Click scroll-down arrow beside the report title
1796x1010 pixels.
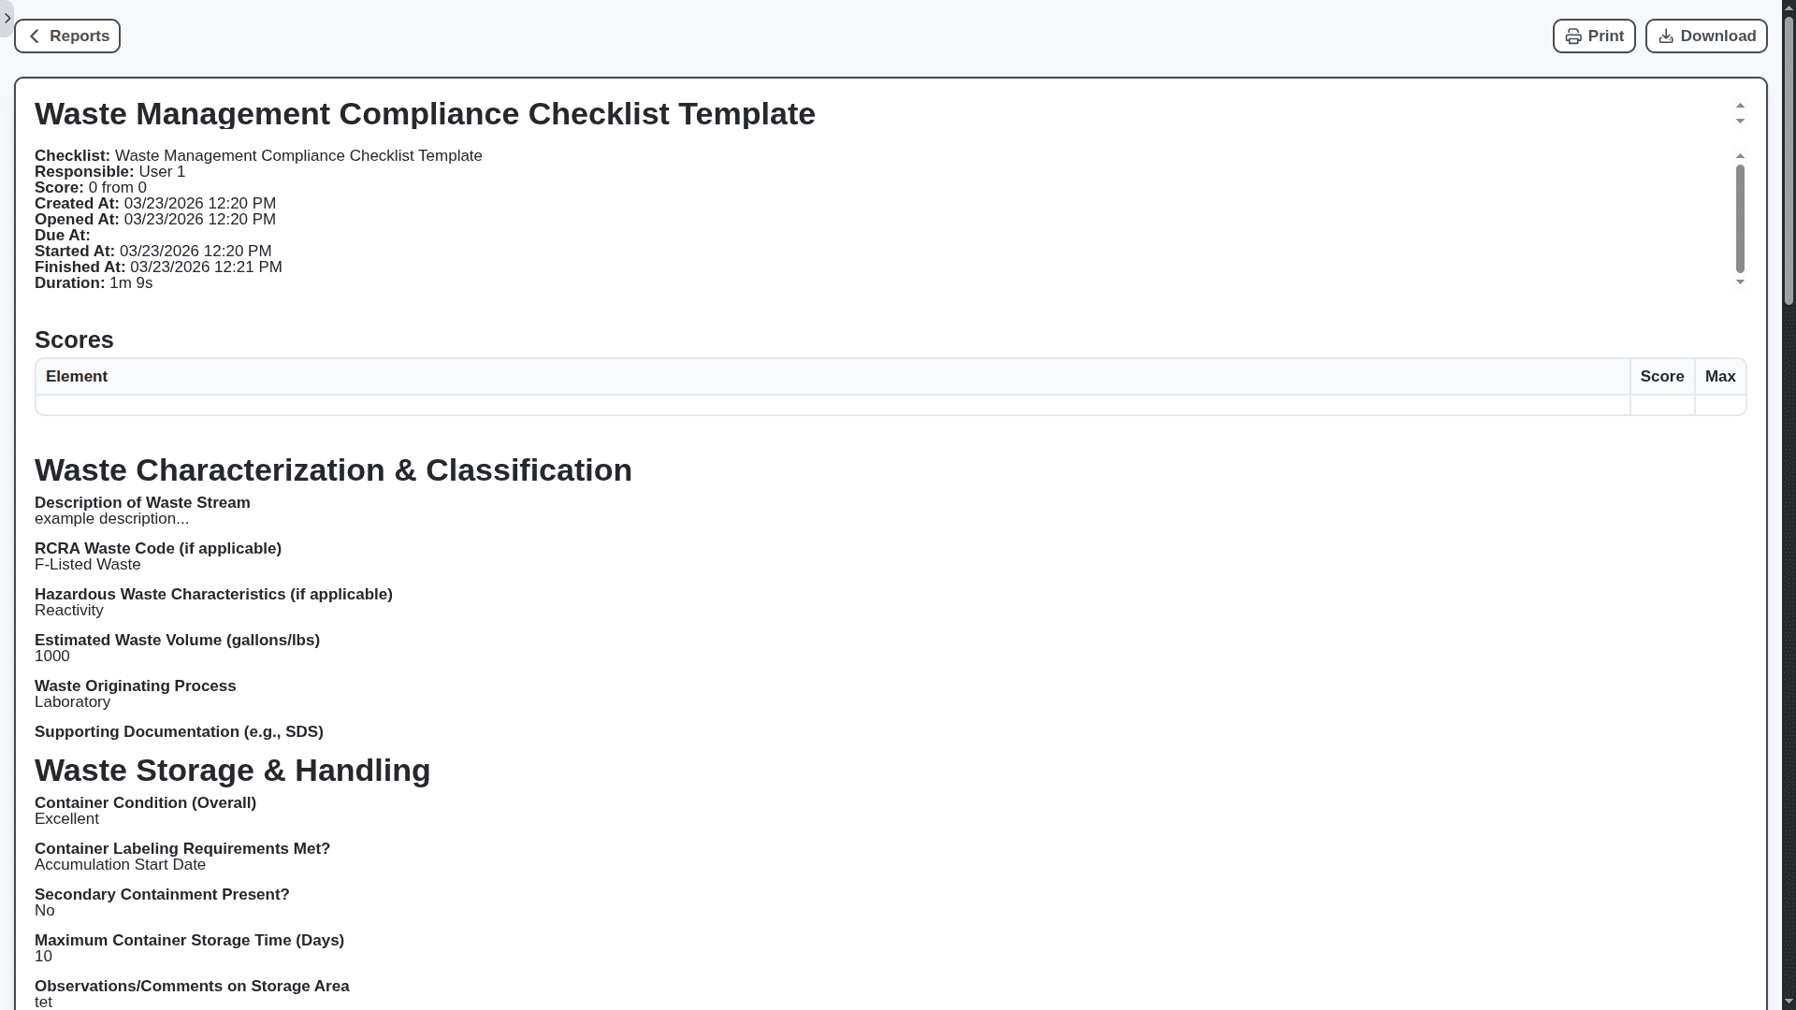coord(1740,122)
